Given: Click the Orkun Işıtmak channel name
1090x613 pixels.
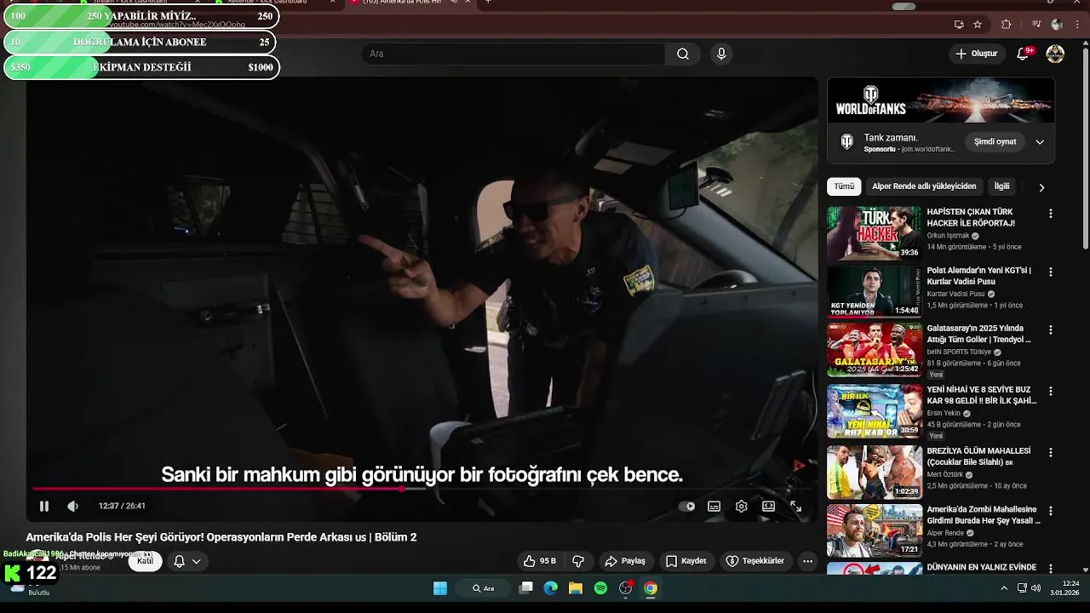Looking at the screenshot, I should coord(948,236).
